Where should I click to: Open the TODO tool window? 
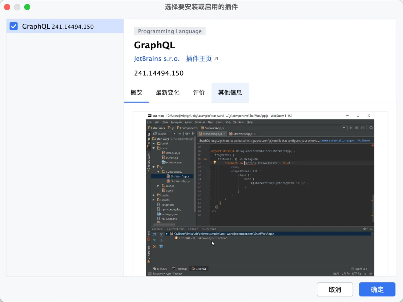161,268
